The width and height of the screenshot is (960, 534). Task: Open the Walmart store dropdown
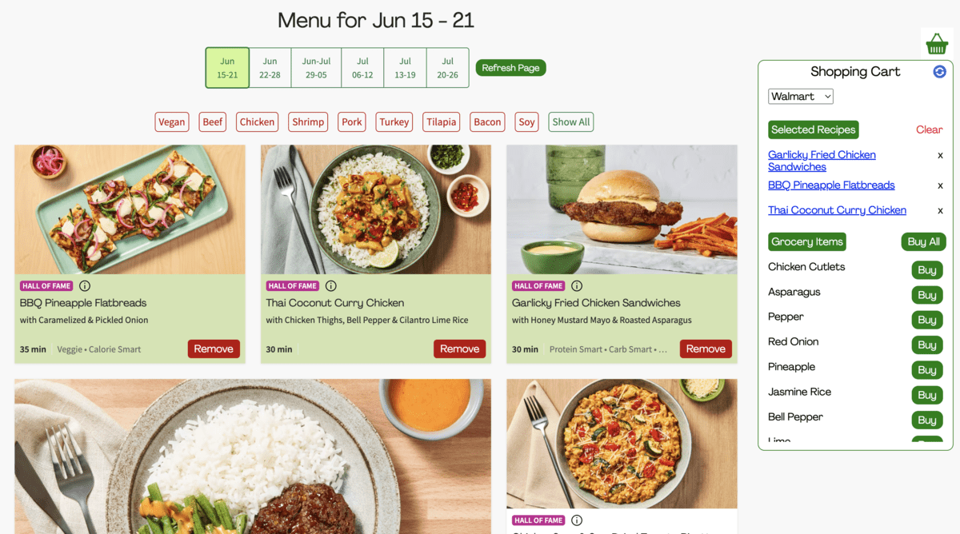click(801, 97)
